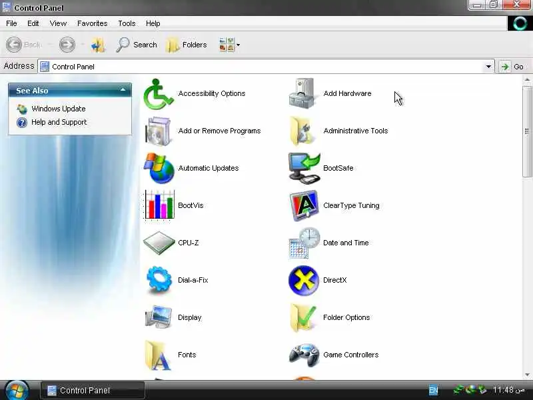This screenshot has height=400, width=533.
Task: Open the Game Controllers gamepad icon
Action: click(304, 355)
